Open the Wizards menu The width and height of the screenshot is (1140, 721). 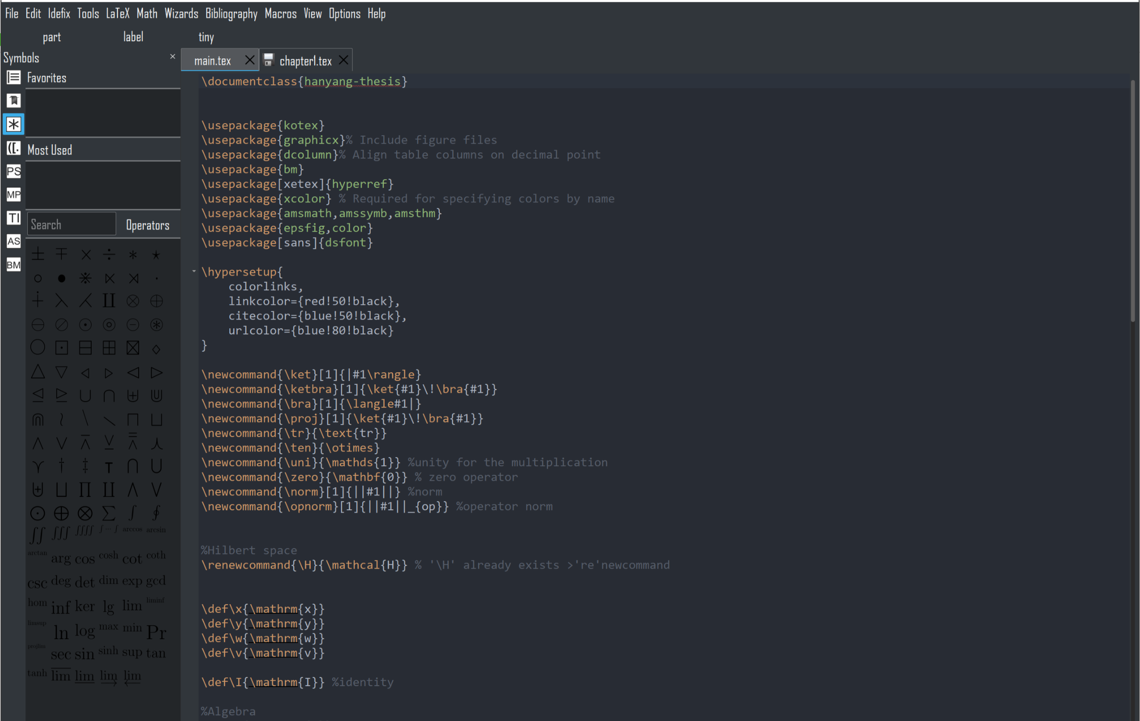(x=181, y=13)
